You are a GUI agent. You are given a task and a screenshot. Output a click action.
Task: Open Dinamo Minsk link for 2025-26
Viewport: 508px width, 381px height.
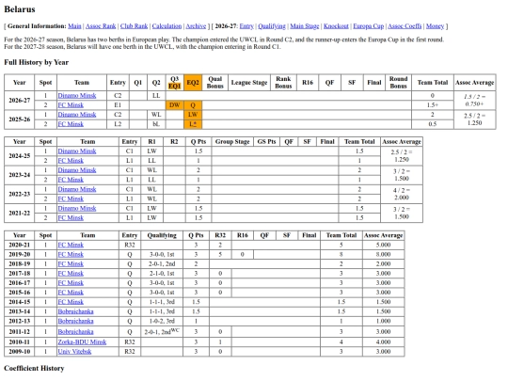click(77, 115)
